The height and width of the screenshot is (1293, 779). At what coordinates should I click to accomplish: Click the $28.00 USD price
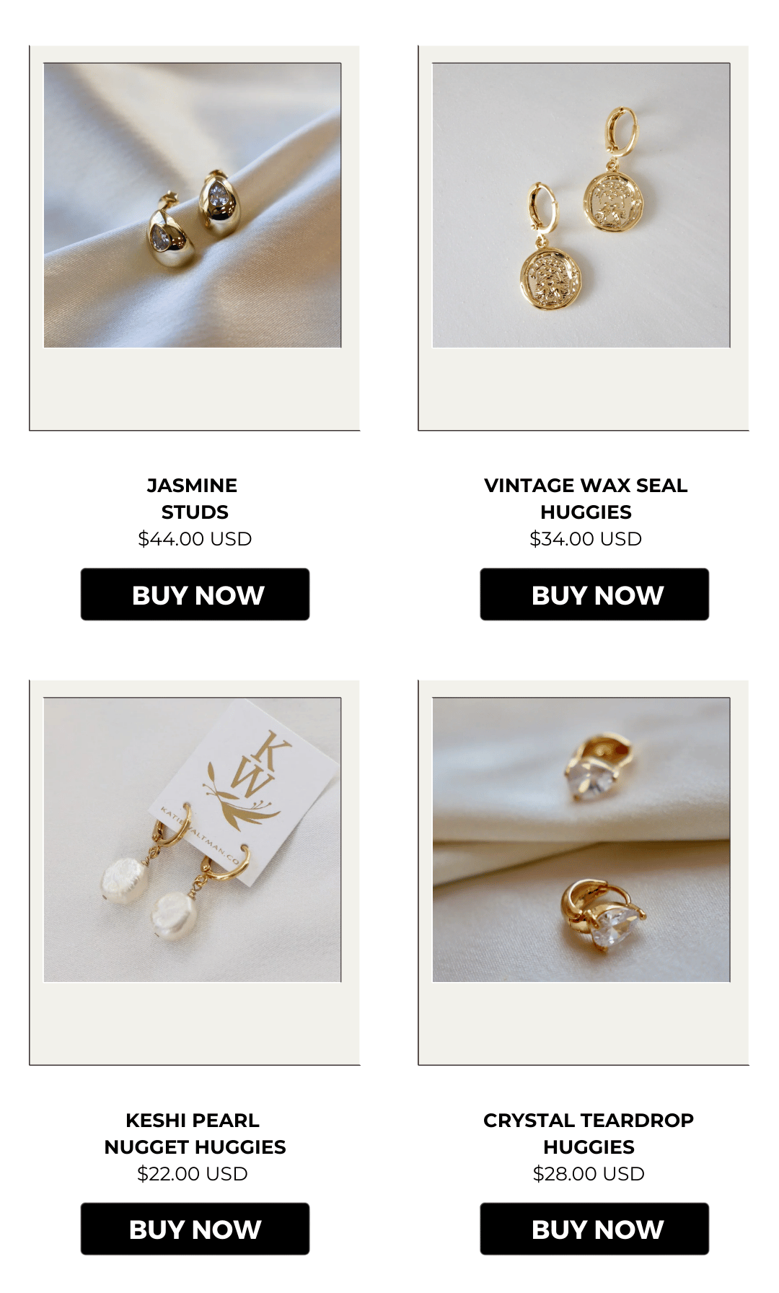(x=589, y=1174)
